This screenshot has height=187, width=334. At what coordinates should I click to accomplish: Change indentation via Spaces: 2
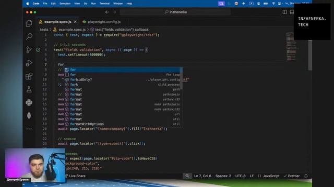(223, 176)
